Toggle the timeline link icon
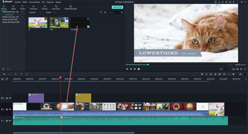The height and width of the screenshot is (134, 248). [7, 79]
